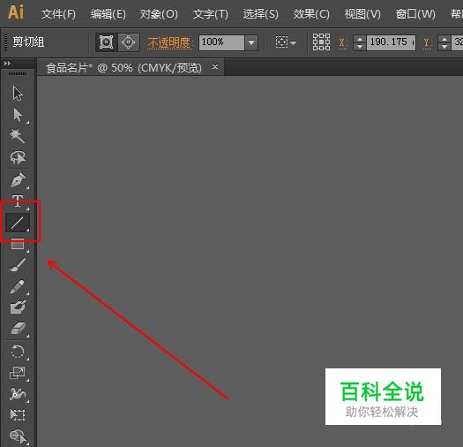Screen dimensions: 463x447
Task: Open the opacity percentage dropdown arrow
Action: [251, 42]
